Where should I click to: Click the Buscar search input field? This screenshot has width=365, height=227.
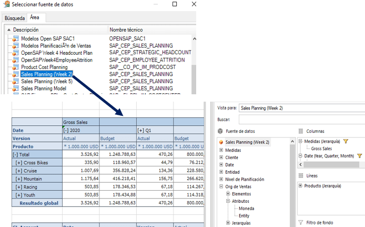click(x=301, y=120)
